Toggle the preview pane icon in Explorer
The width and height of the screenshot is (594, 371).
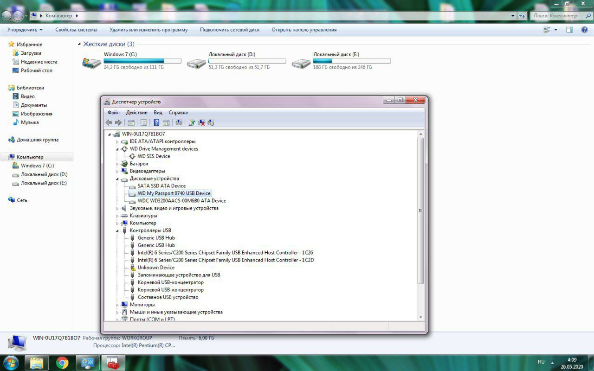569,30
